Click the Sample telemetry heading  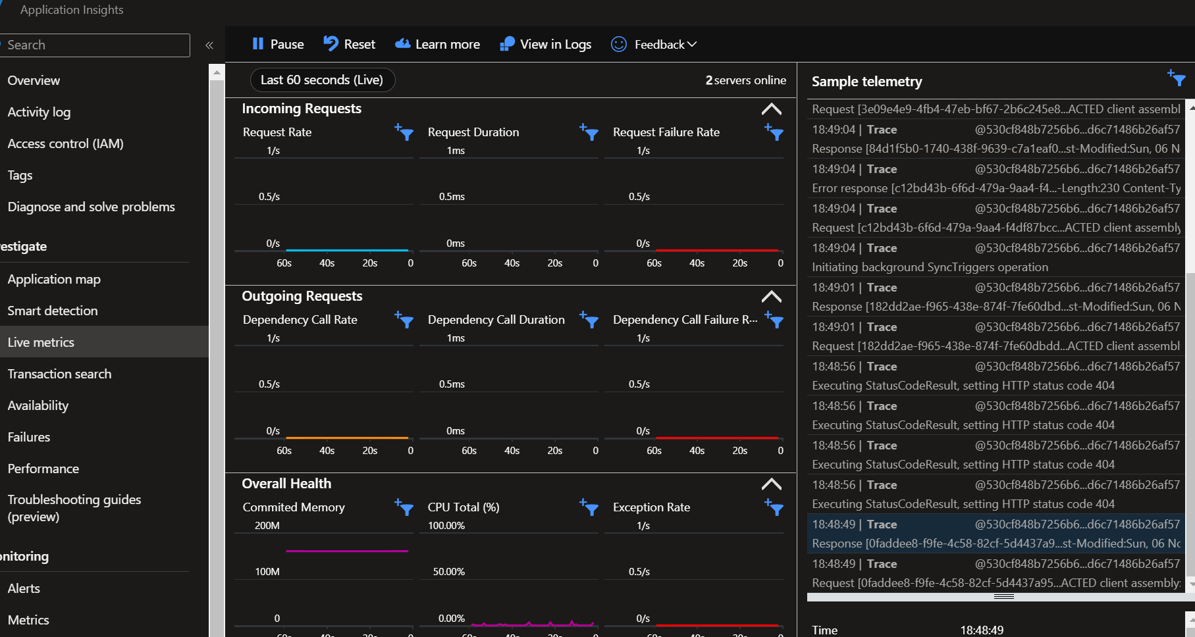866,82
